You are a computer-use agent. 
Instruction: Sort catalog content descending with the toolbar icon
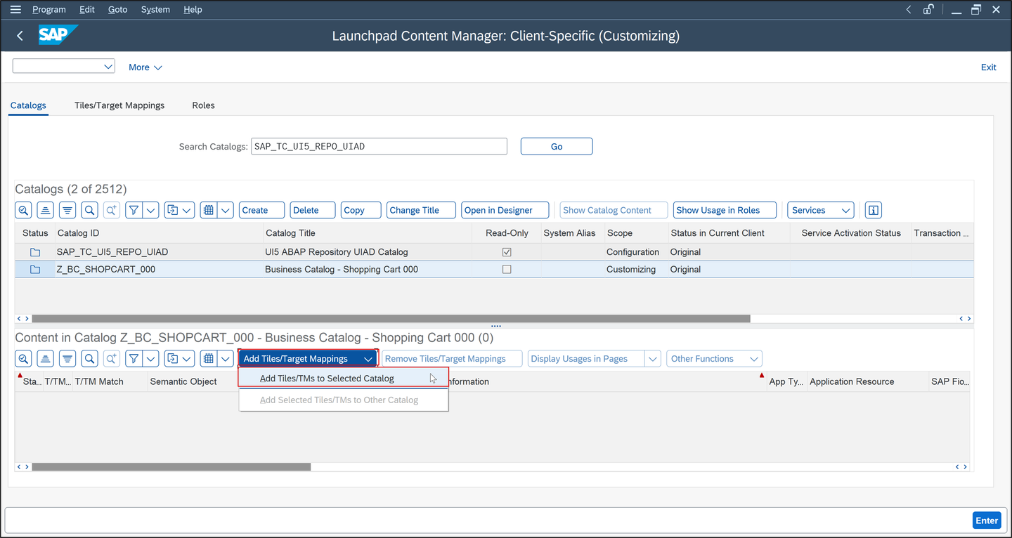(67, 359)
